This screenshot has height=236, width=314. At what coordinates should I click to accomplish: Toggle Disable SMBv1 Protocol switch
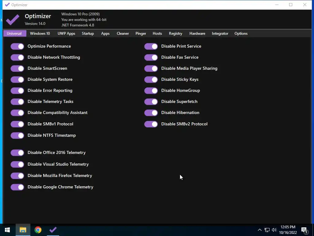click(17, 124)
